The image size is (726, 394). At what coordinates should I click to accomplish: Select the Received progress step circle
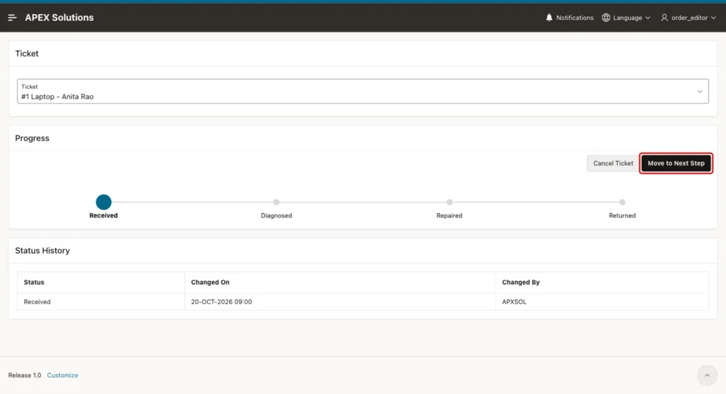pyautogui.click(x=104, y=202)
